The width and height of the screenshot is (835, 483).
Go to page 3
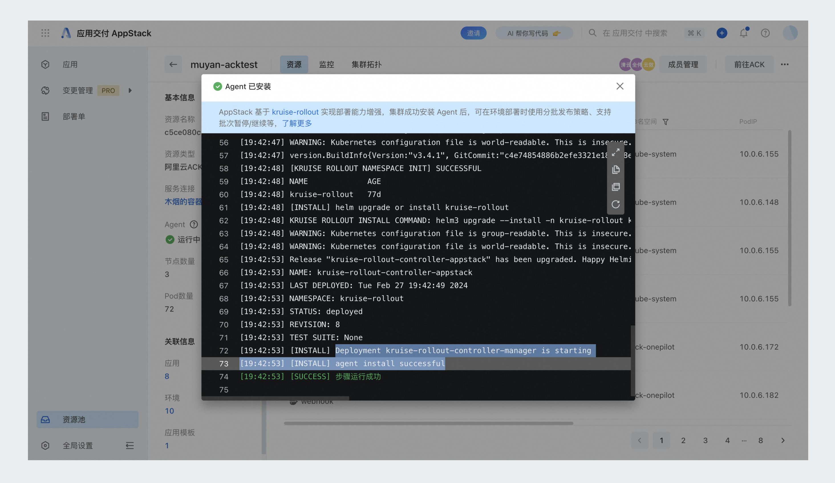[706, 440]
